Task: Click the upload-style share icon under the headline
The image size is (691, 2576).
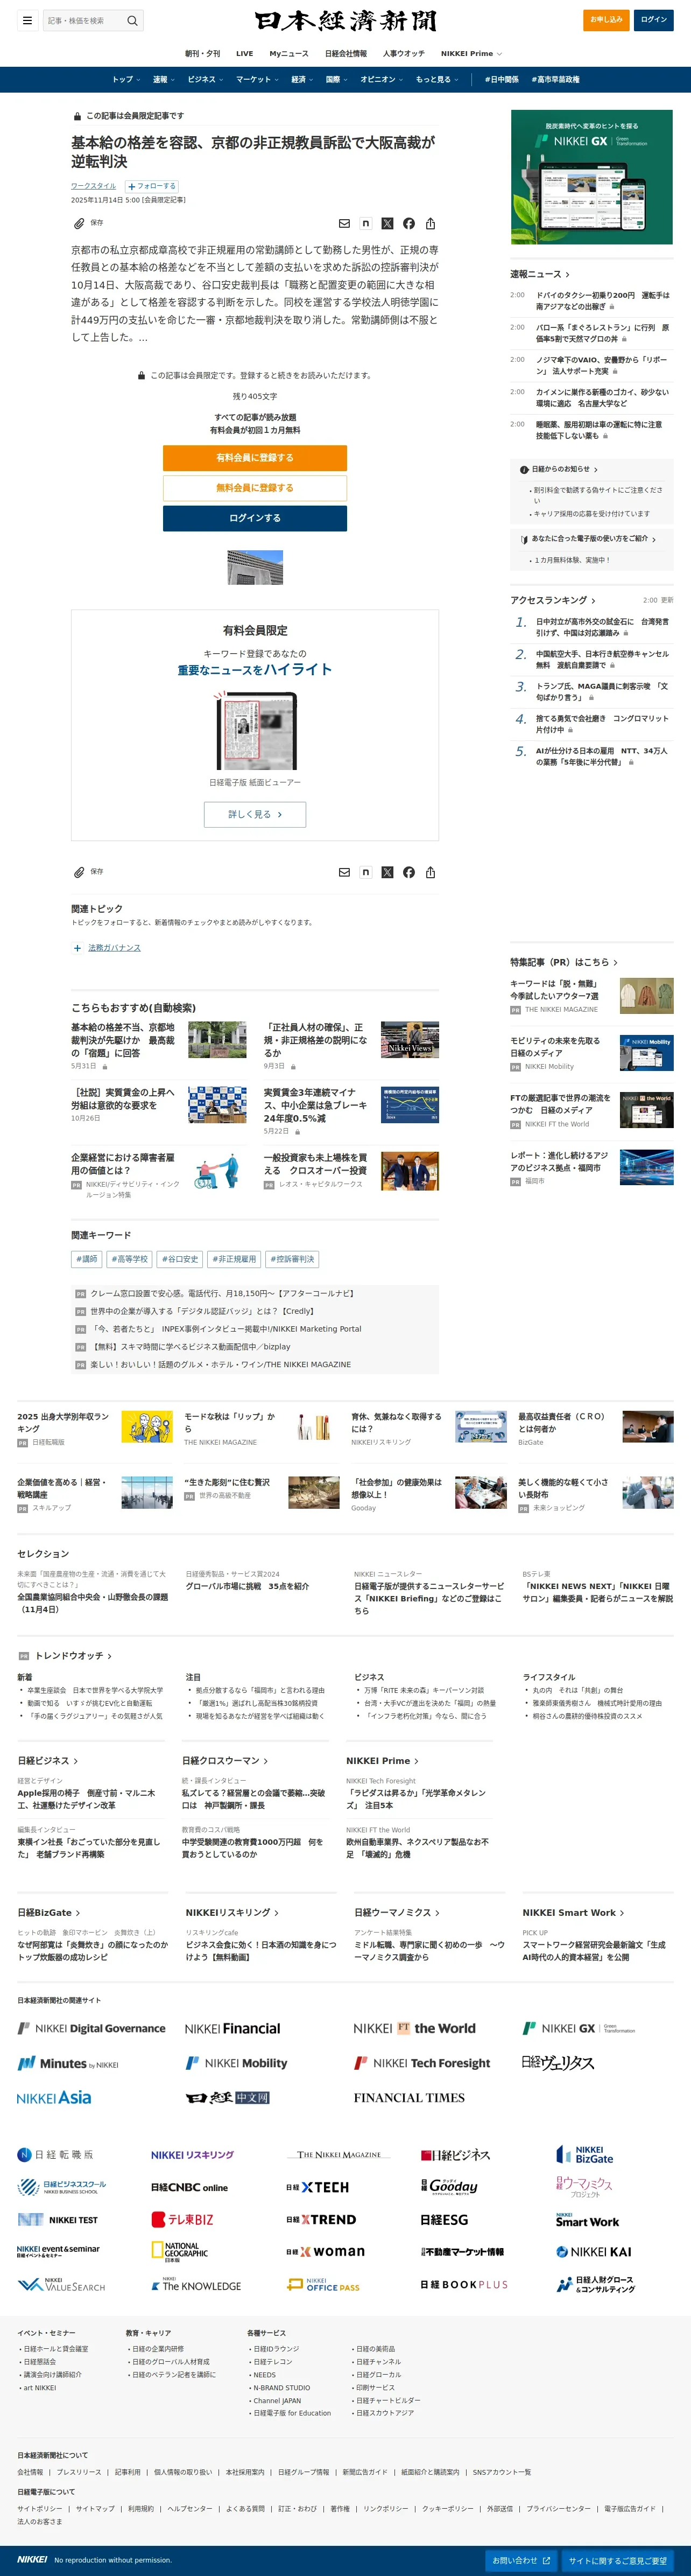Action: coord(430,224)
